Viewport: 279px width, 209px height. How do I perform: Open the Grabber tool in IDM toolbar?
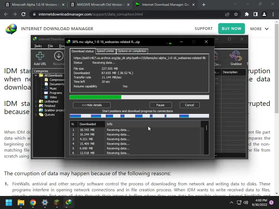[x=236, y=58]
